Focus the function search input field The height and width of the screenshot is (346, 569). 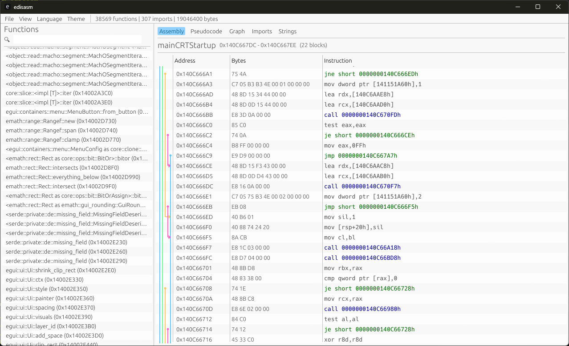click(x=77, y=40)
